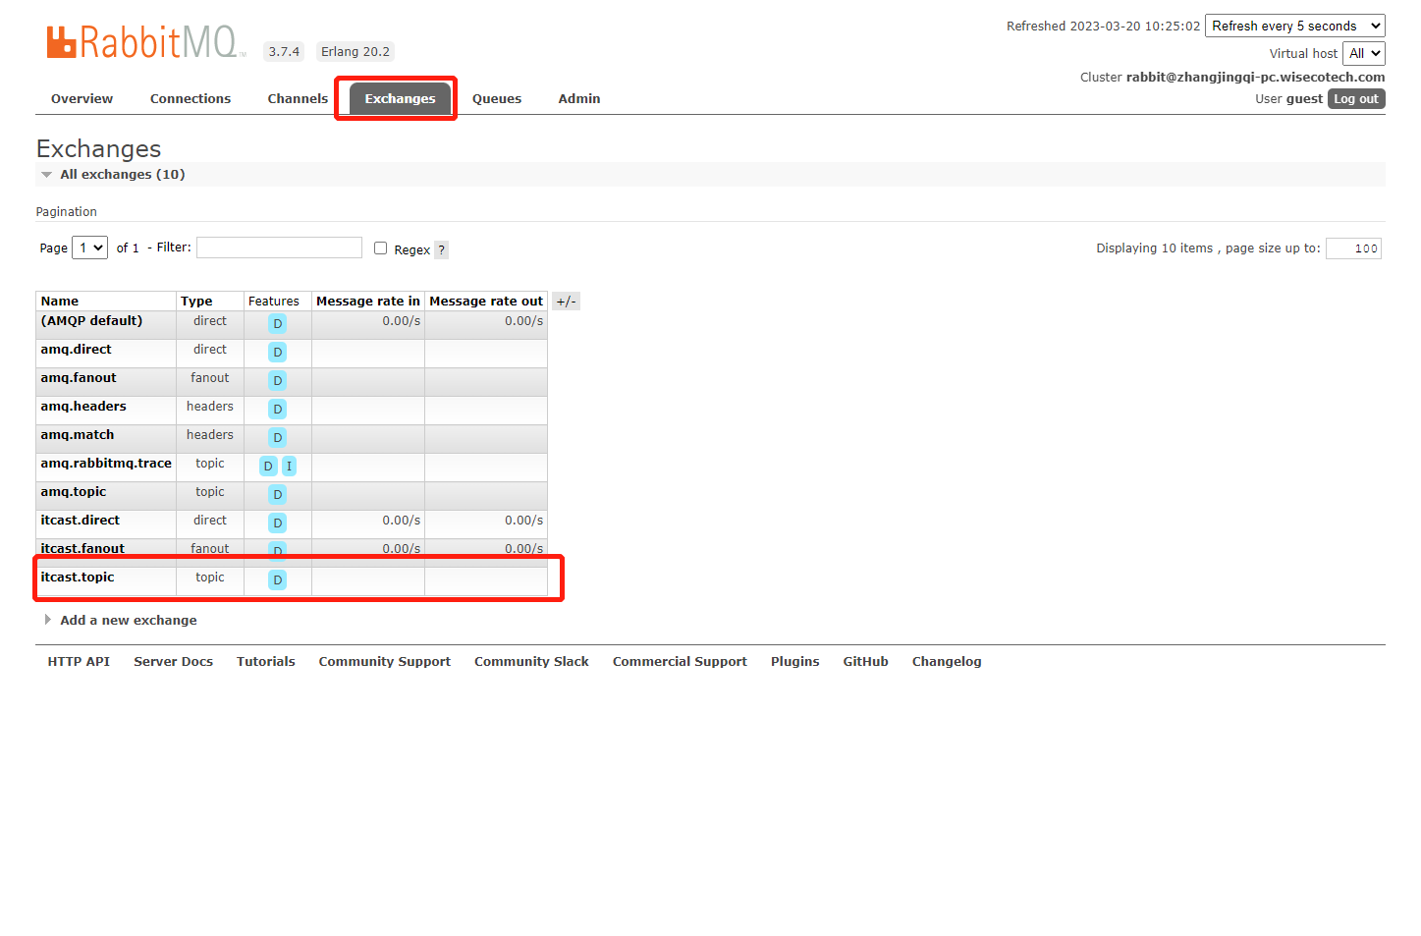
Task: Open the Refresh interval dropdown
Action: [x=1294, y=26]
